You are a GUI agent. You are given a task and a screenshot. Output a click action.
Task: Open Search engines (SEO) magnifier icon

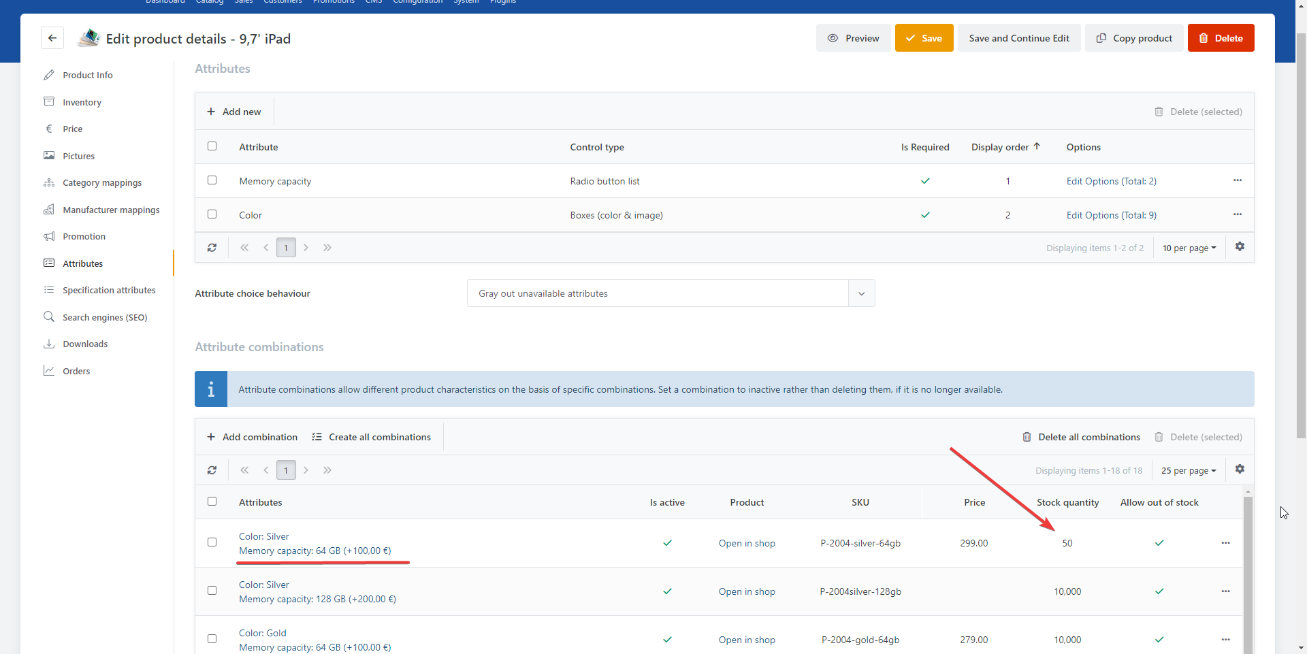(49, 316)
